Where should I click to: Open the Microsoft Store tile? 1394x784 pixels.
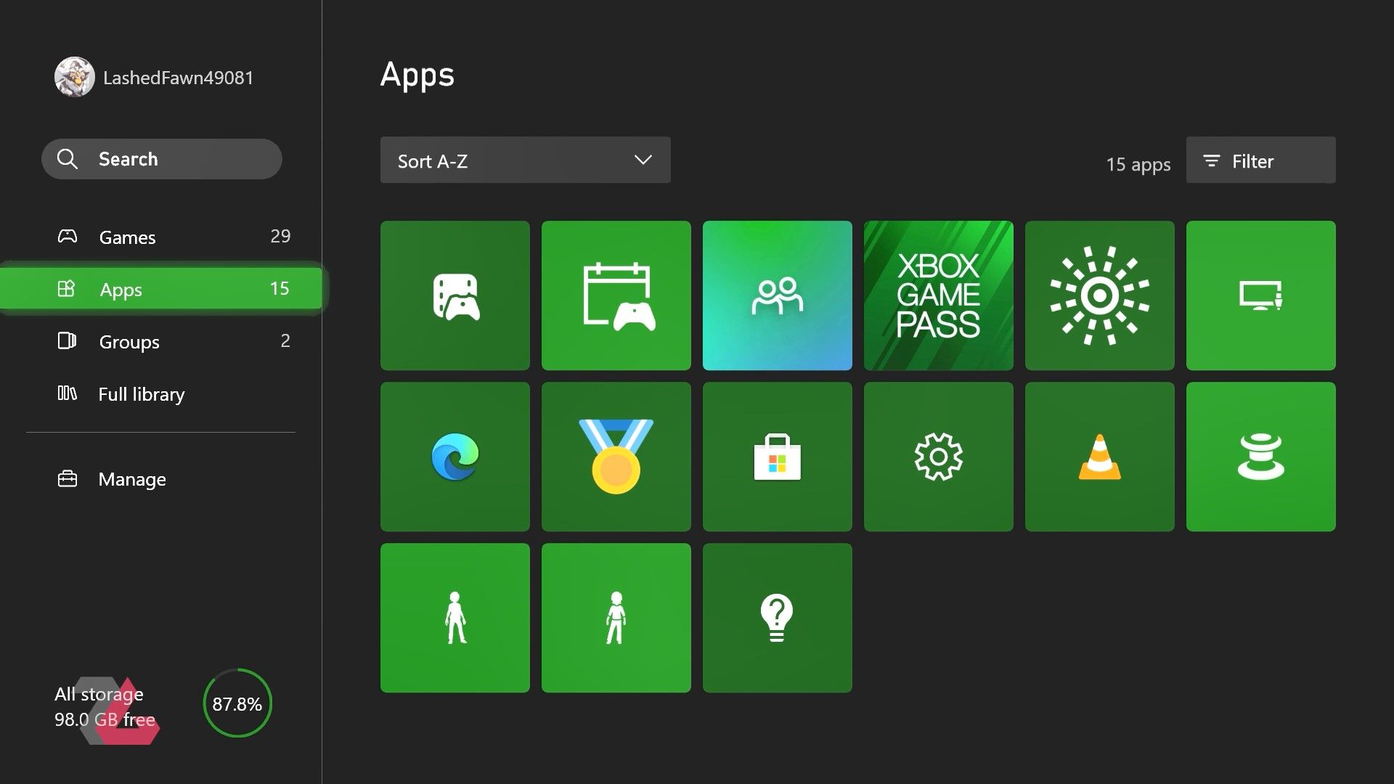point(778,457)
